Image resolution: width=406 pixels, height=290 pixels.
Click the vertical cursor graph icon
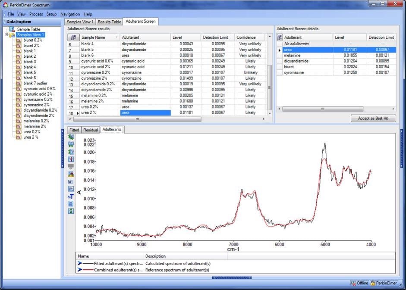point(71,159)
